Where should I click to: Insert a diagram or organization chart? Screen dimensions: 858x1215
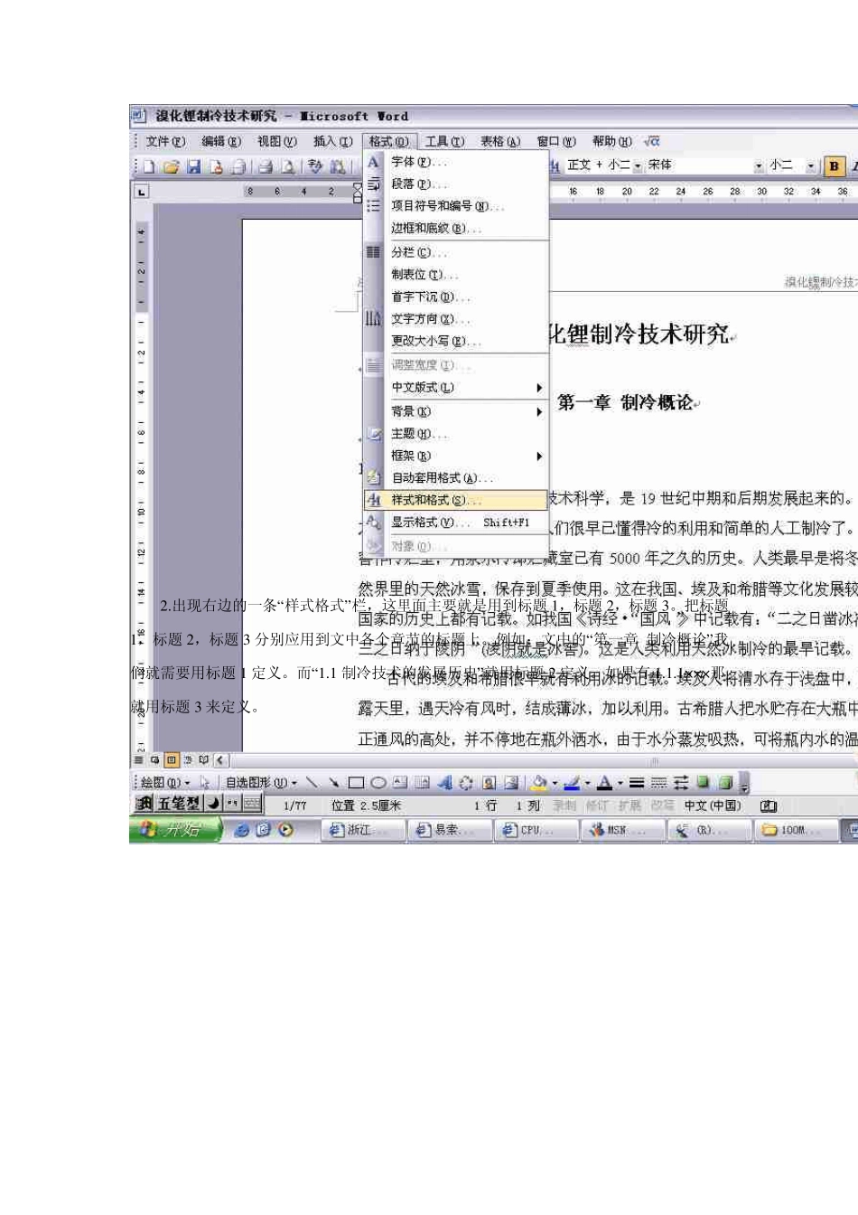[466, 783]
